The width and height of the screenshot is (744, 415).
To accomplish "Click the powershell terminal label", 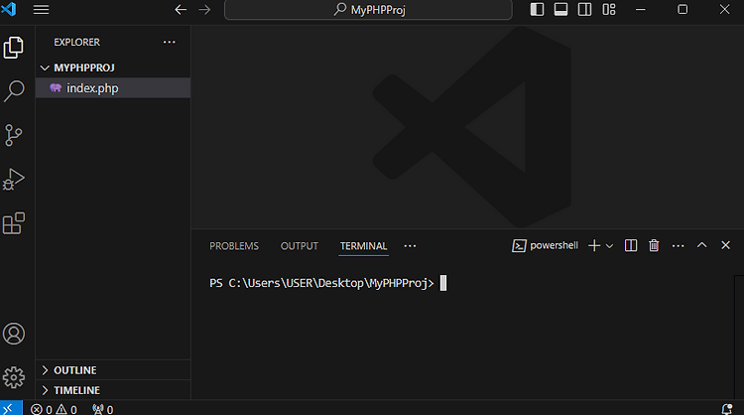I will (x=545, y=245).
